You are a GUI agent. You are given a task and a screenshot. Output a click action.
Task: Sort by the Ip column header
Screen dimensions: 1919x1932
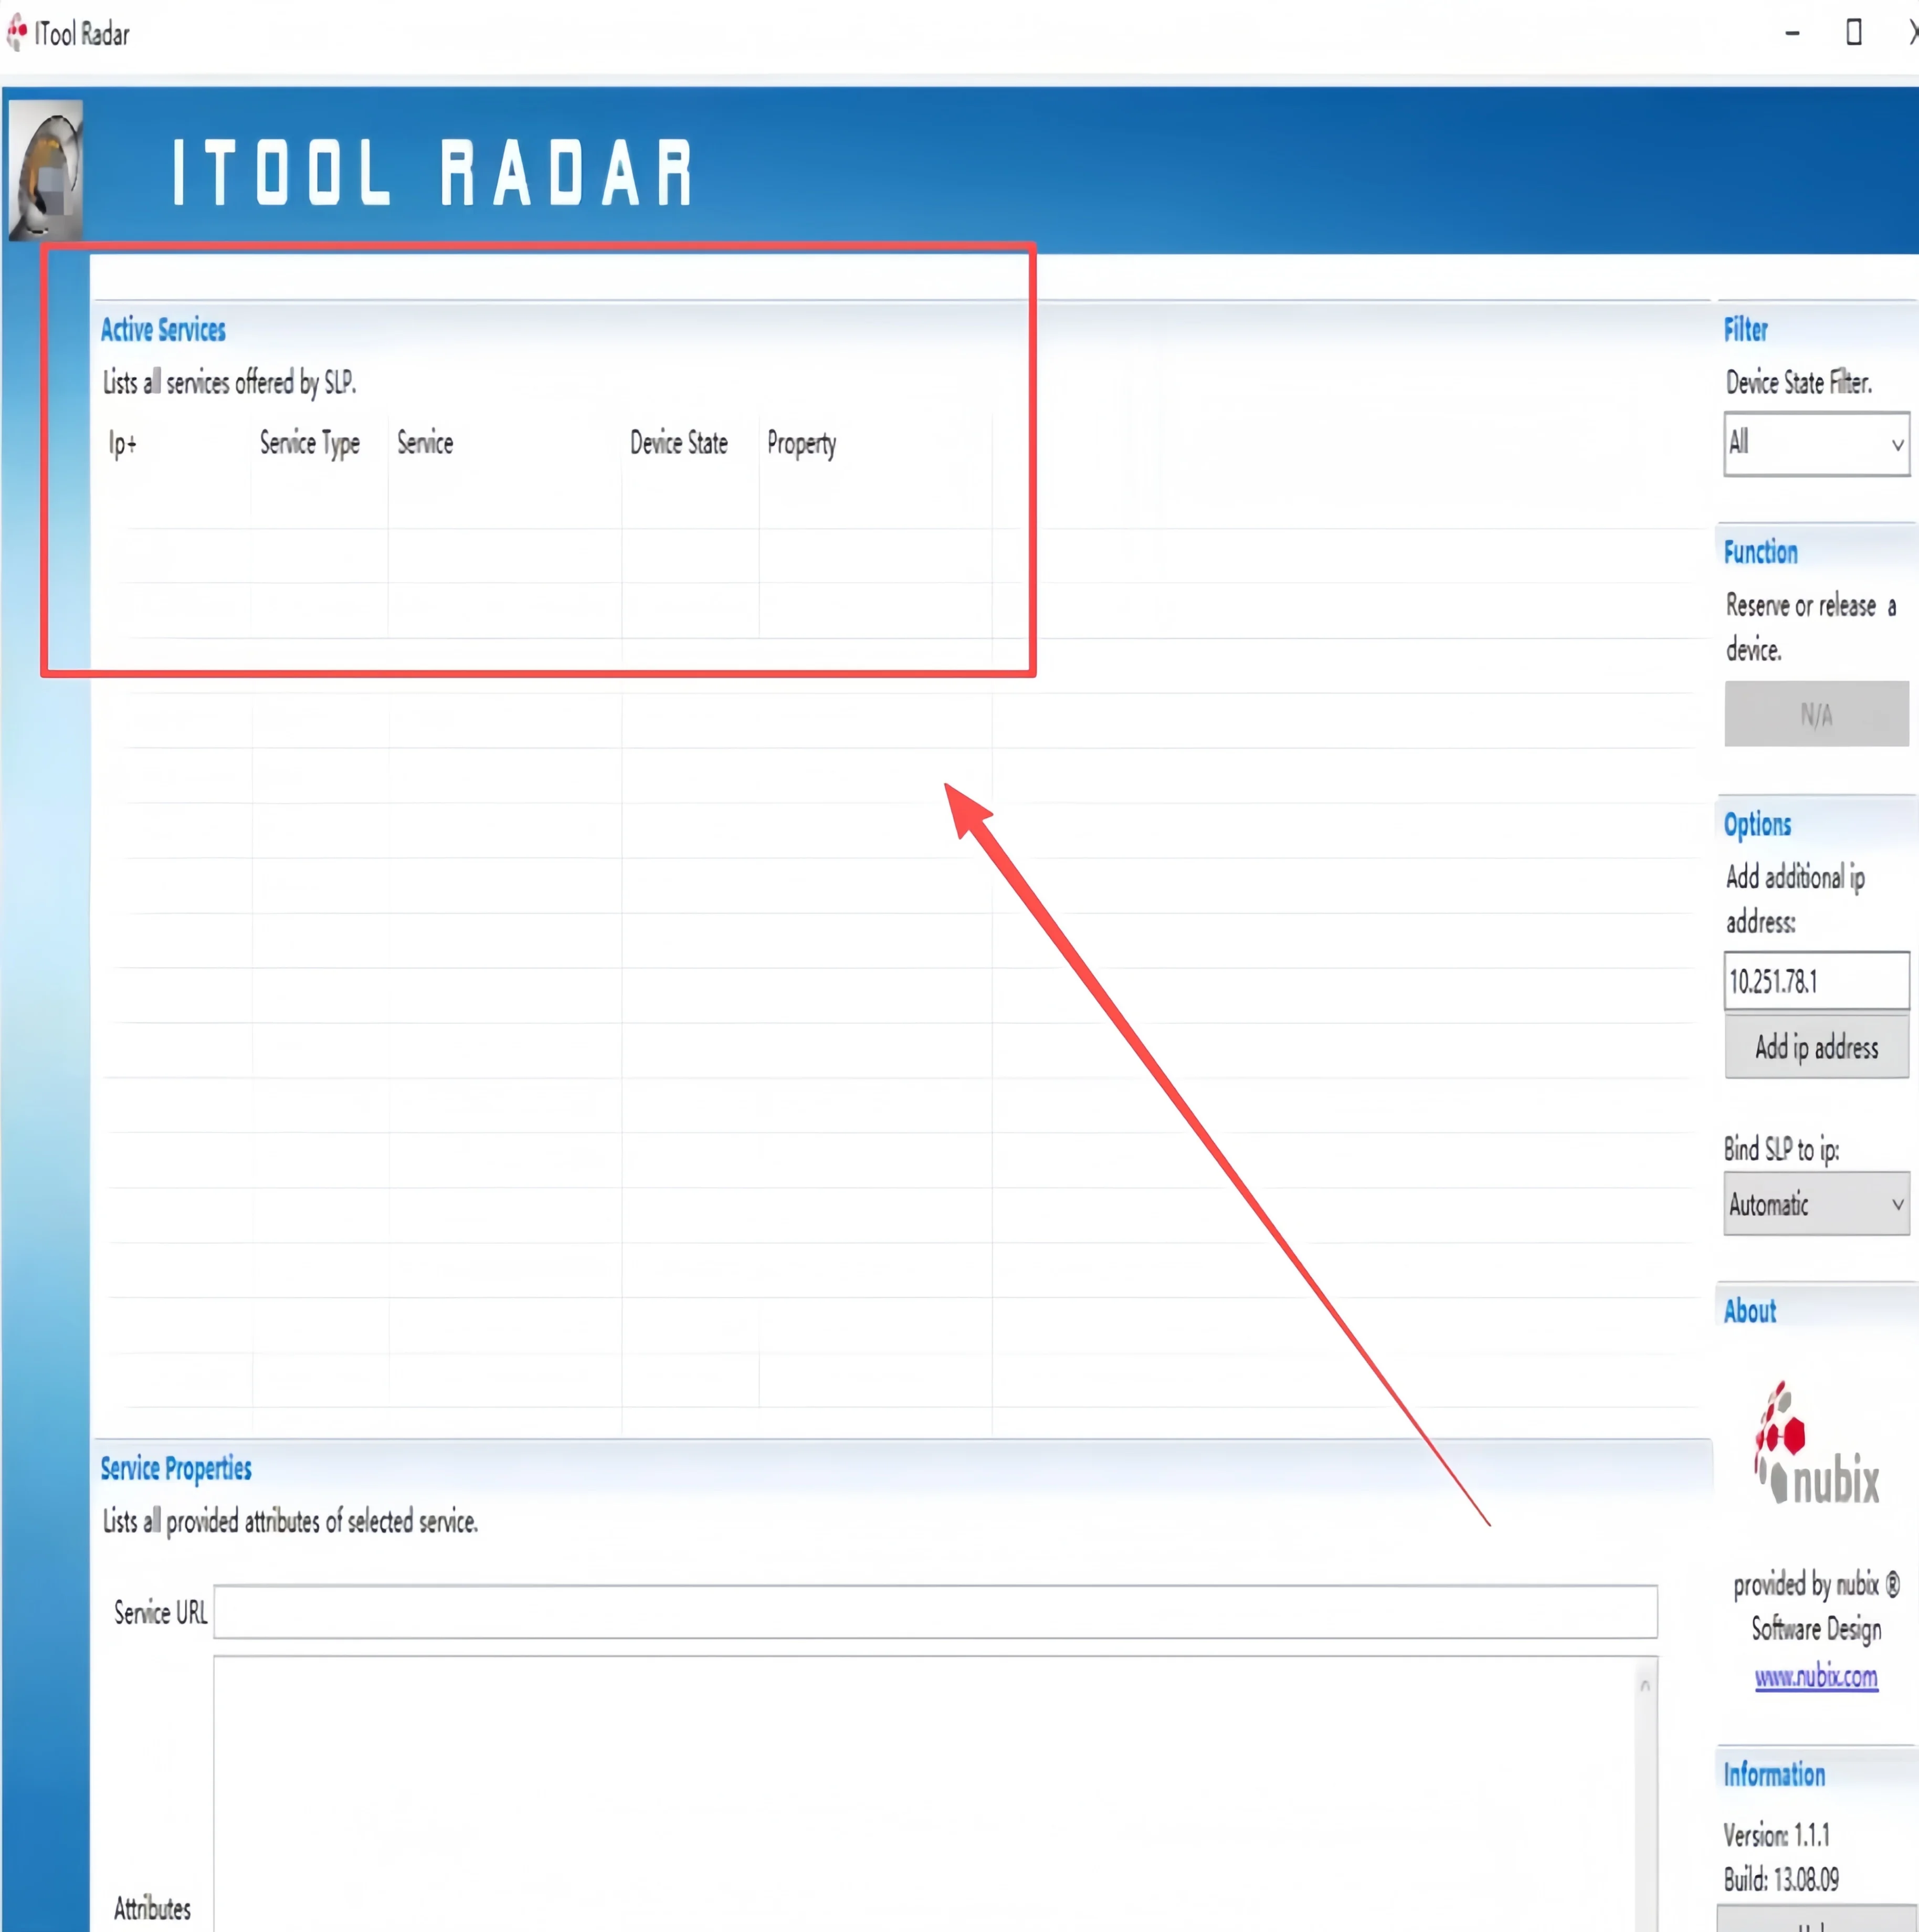tap(123, 443)
